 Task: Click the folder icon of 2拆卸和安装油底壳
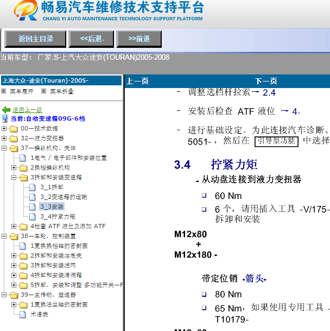coord(23,256)
